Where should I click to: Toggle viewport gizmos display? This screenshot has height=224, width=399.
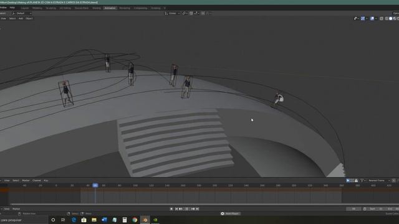pos(363,18)
